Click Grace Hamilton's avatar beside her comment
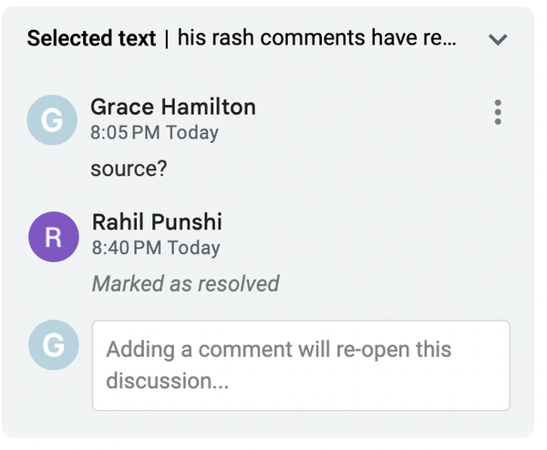The height and width of the screenshot is (450, 547). pyautogui.click(x=53, y=120)
